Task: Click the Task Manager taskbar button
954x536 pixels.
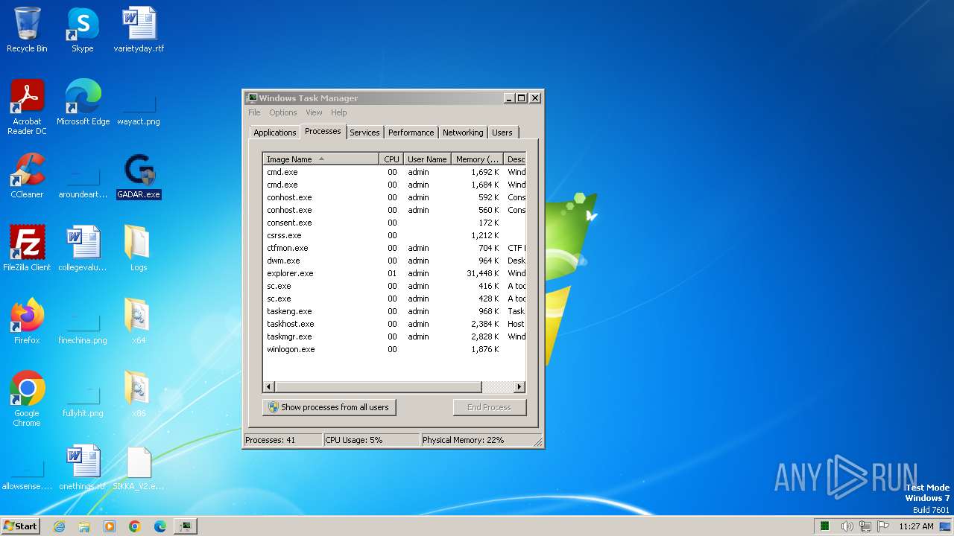Action: (185, 526)
